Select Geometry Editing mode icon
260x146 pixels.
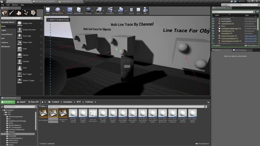pos(33,13)
